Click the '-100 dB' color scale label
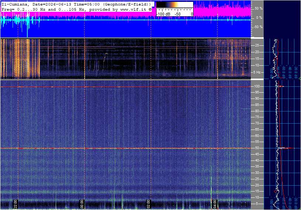Viewport: 301px width, 210px height. [x=163, y=14]
